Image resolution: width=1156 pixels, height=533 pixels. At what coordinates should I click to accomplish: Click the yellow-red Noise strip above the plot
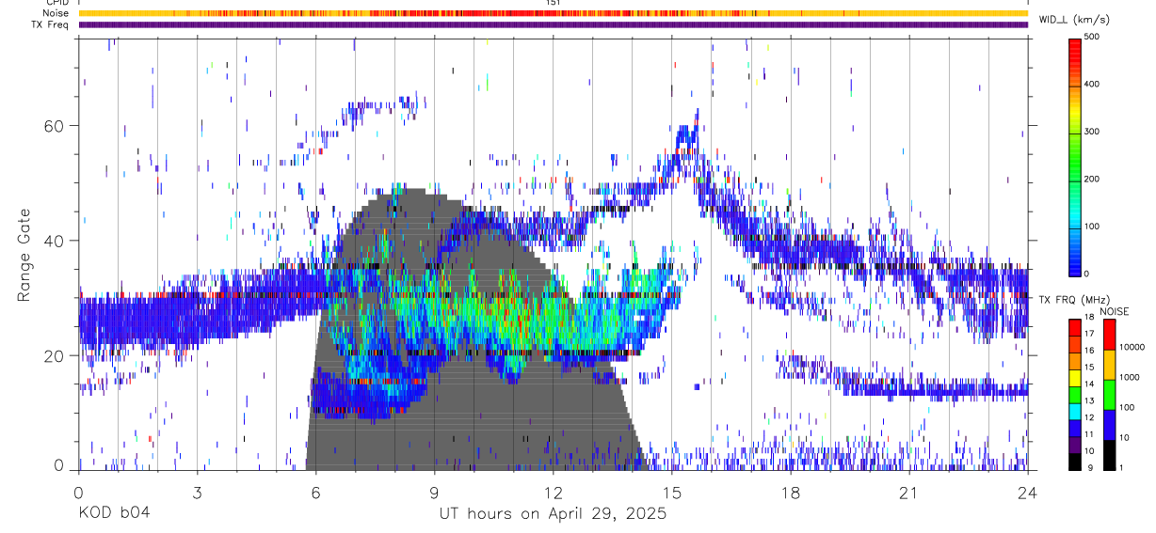coord(553,13)
